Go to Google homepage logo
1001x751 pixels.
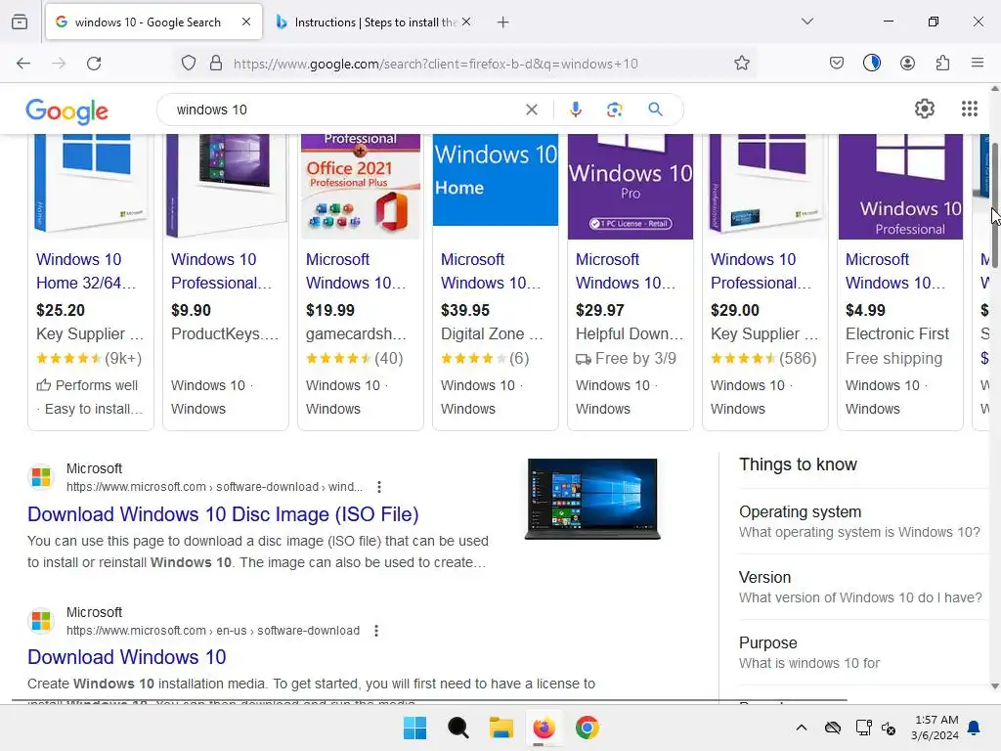[67, 111]
